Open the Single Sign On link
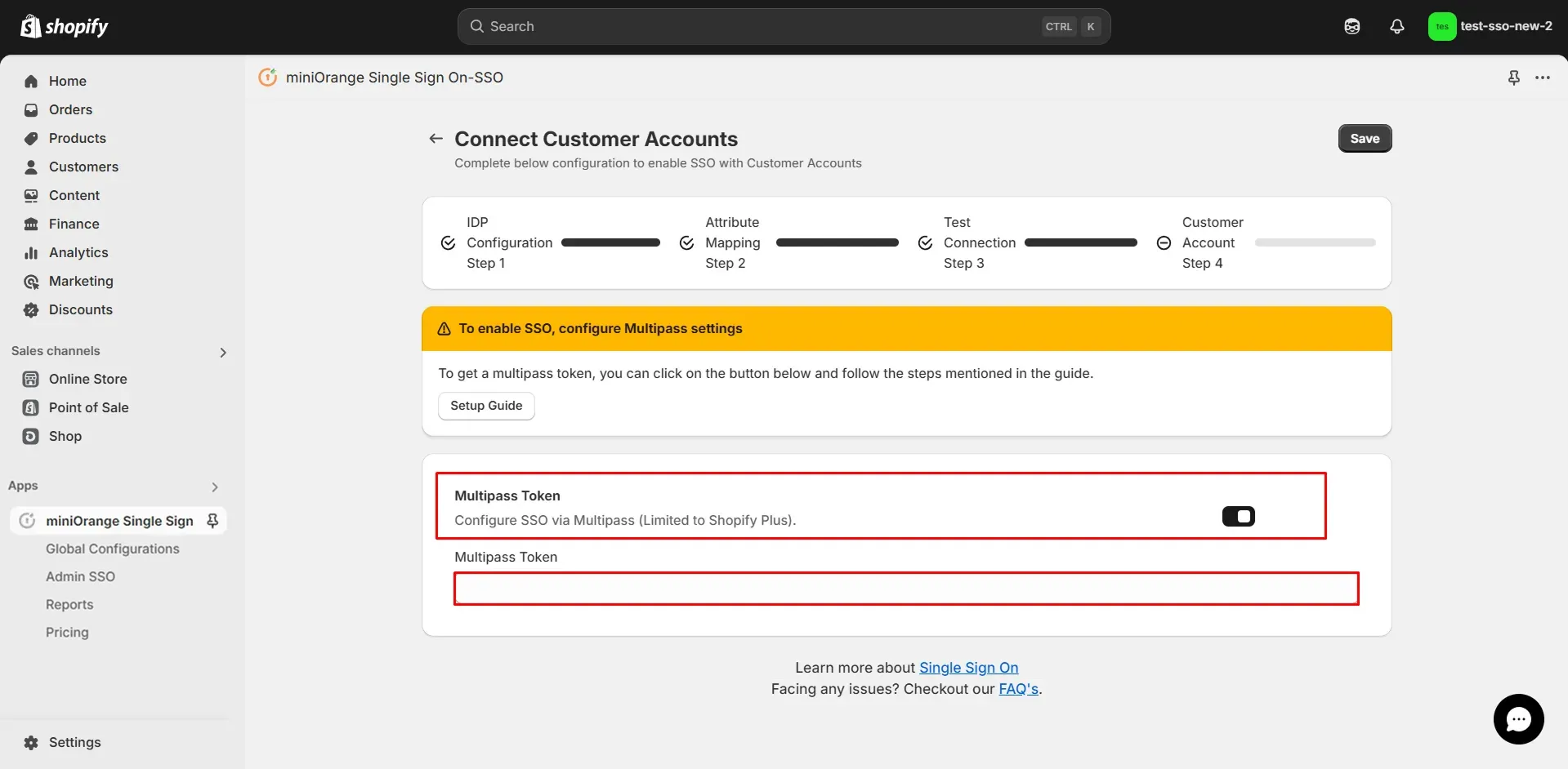 tap(968, 668)
